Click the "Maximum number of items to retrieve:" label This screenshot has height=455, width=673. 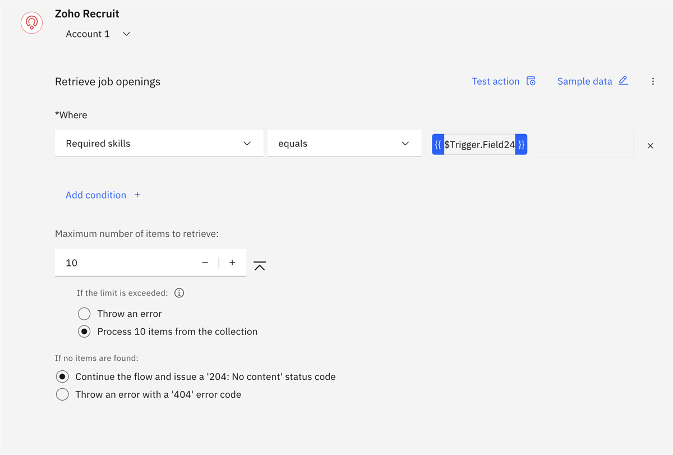137,234
